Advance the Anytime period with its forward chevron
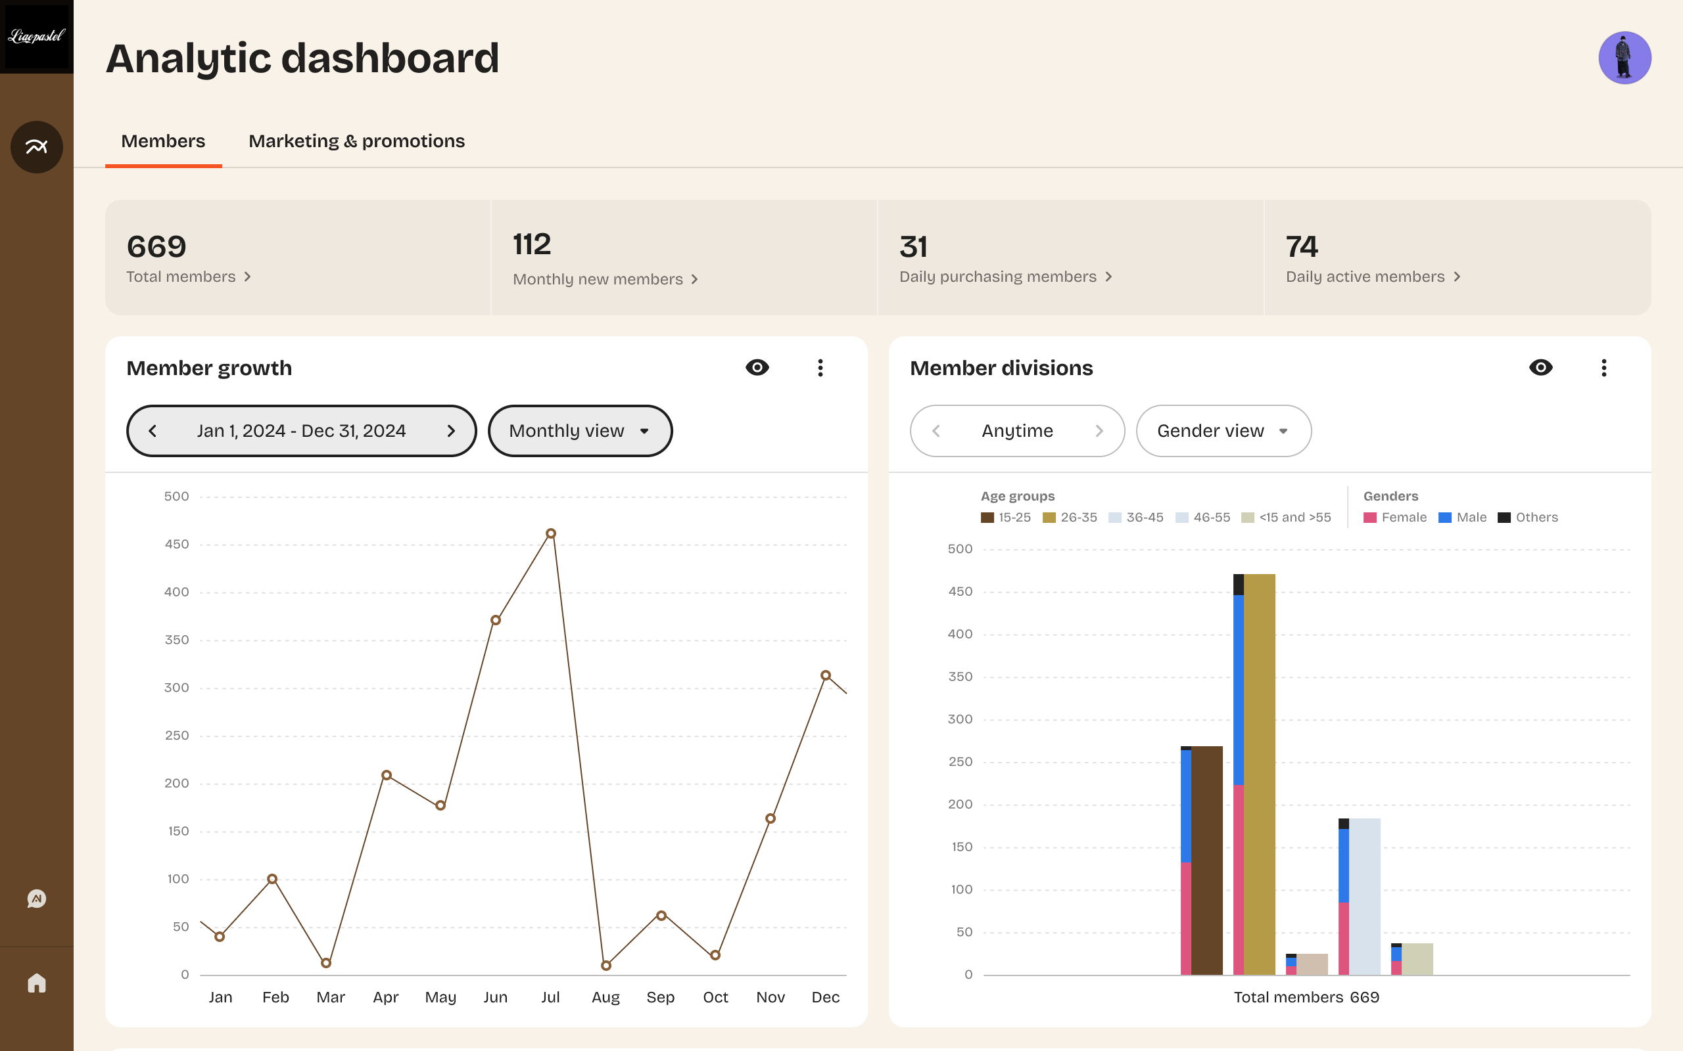This screenshot has width=1683, height=1051. coord(1099,430)
